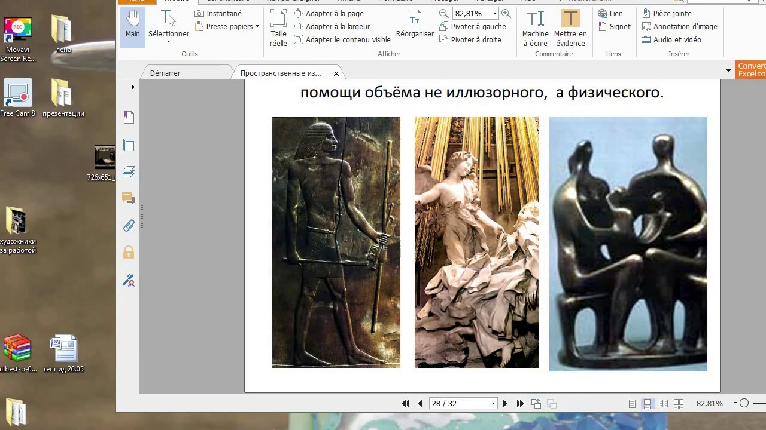Viewport: 766px width, 430px height.
Task: Set Taille réelle zoom
Action: 278,27
